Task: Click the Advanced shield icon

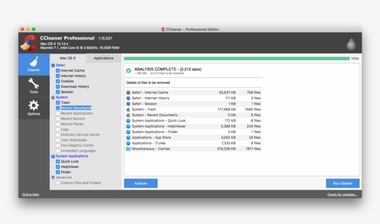Action: pyautogui.click(x=53, y=178)
